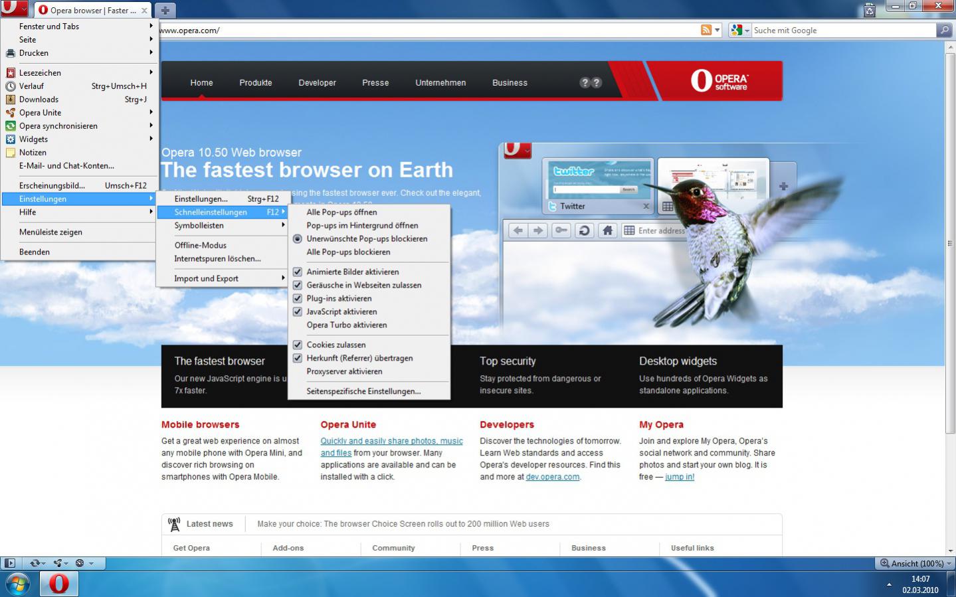956x597 pixels.
Task: Click the Latest news antenna icon
Action: pyautogui.click(x=174, y=524)
